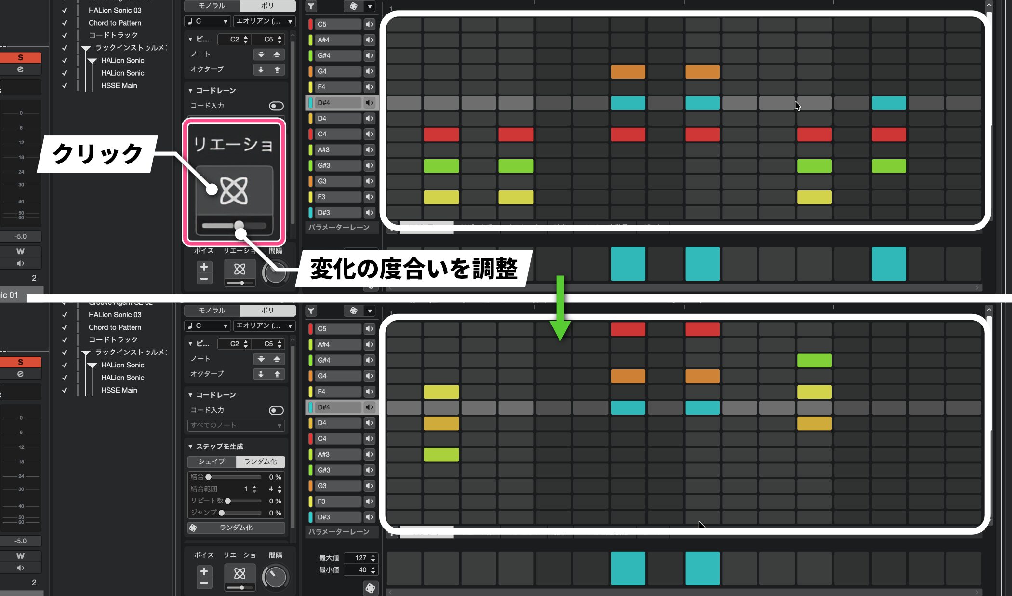Viewport: 1012px width, 596px height.
Task: Click the variation atom icon in bottom panel
Action: point(240,573)
